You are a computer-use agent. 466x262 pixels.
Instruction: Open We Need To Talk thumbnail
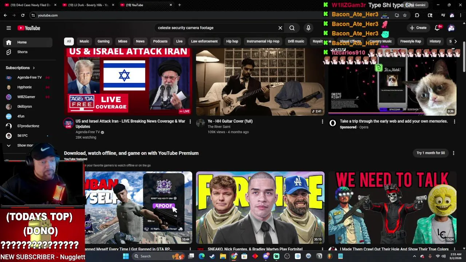tap(392, 207)
